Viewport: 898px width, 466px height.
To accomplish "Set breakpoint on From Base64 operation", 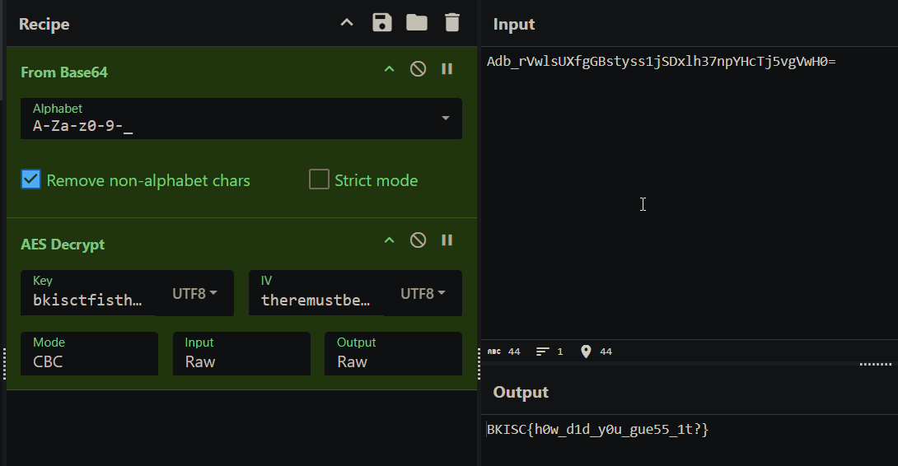I will (x=447, y=69).
